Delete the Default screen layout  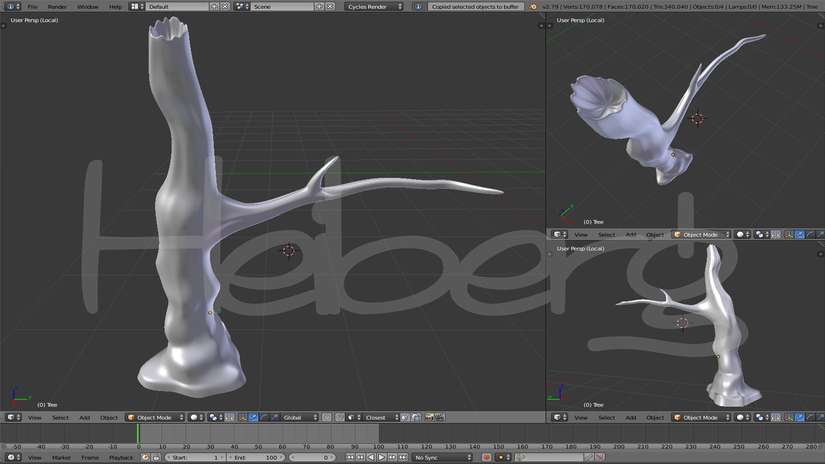tap(224, 6)
